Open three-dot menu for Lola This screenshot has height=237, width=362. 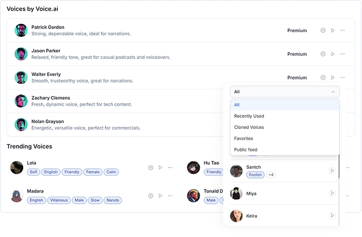pyautogui.click(x=170, y=168)
